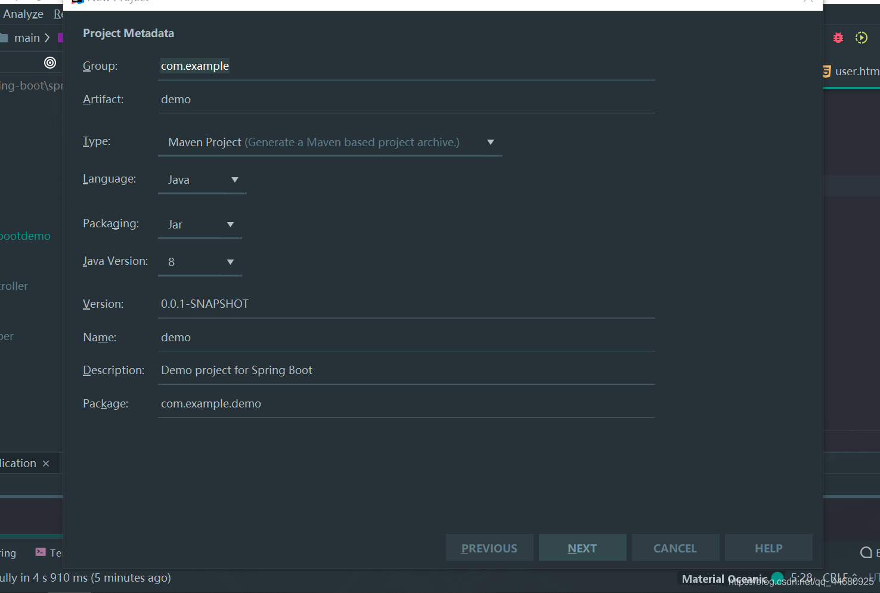880x593 pixels.
Task: Open the Packaging dropdown set to Jar
Action: tap(200, 224)
